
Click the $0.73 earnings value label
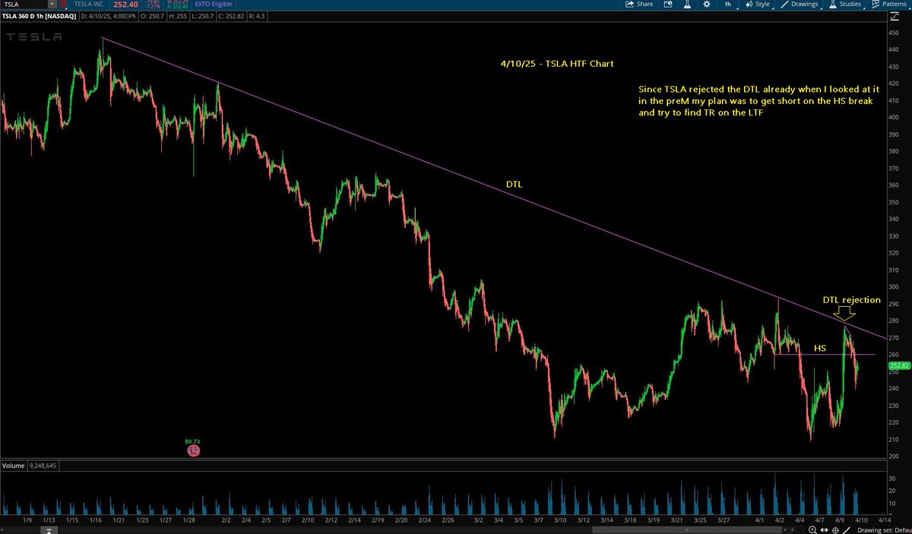click(x=193, y=441)
